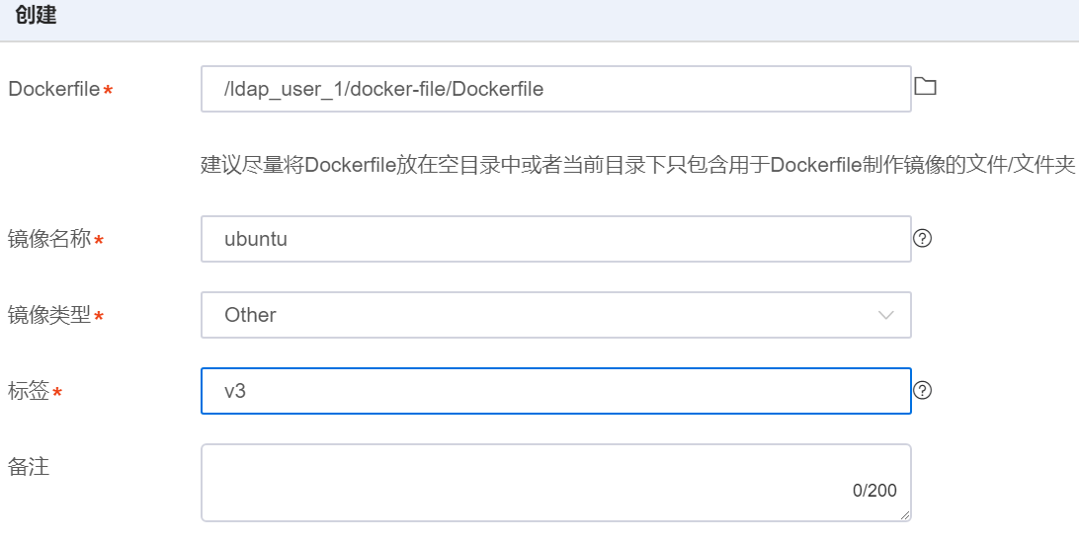This screenshot has height=542, width=1079.
Task: Click the required asterisk next to 镜像类型
Action: click(98, 318)
